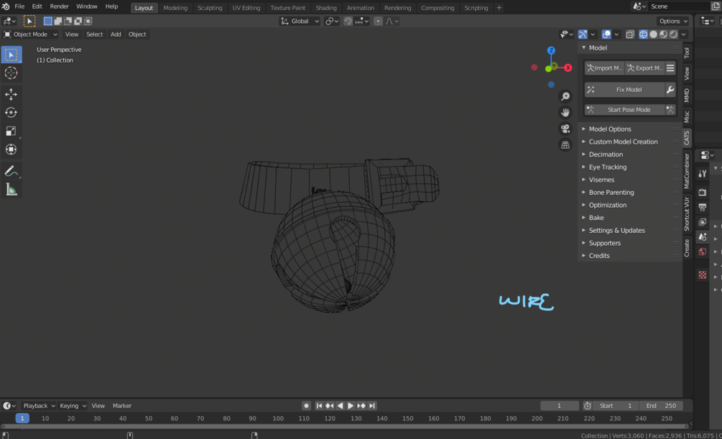The image size is (722, 439).
Task: Select the Annotate tool
Action: (x=11, y=171)
